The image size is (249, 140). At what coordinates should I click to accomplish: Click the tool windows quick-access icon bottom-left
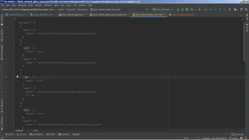click(x=2, y=138)
